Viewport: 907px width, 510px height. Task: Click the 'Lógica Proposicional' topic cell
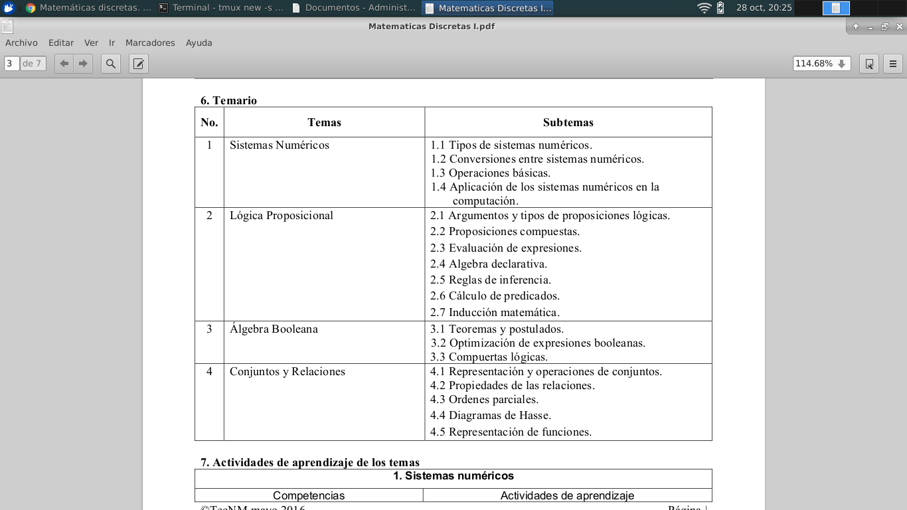point(282,215)
